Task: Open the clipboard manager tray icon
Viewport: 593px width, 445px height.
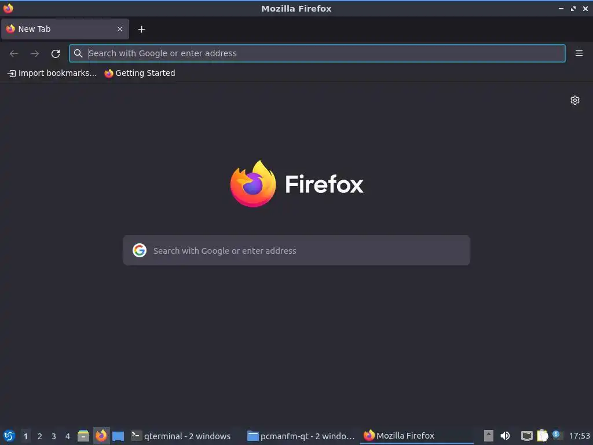Action: click(x=542, y=436)
